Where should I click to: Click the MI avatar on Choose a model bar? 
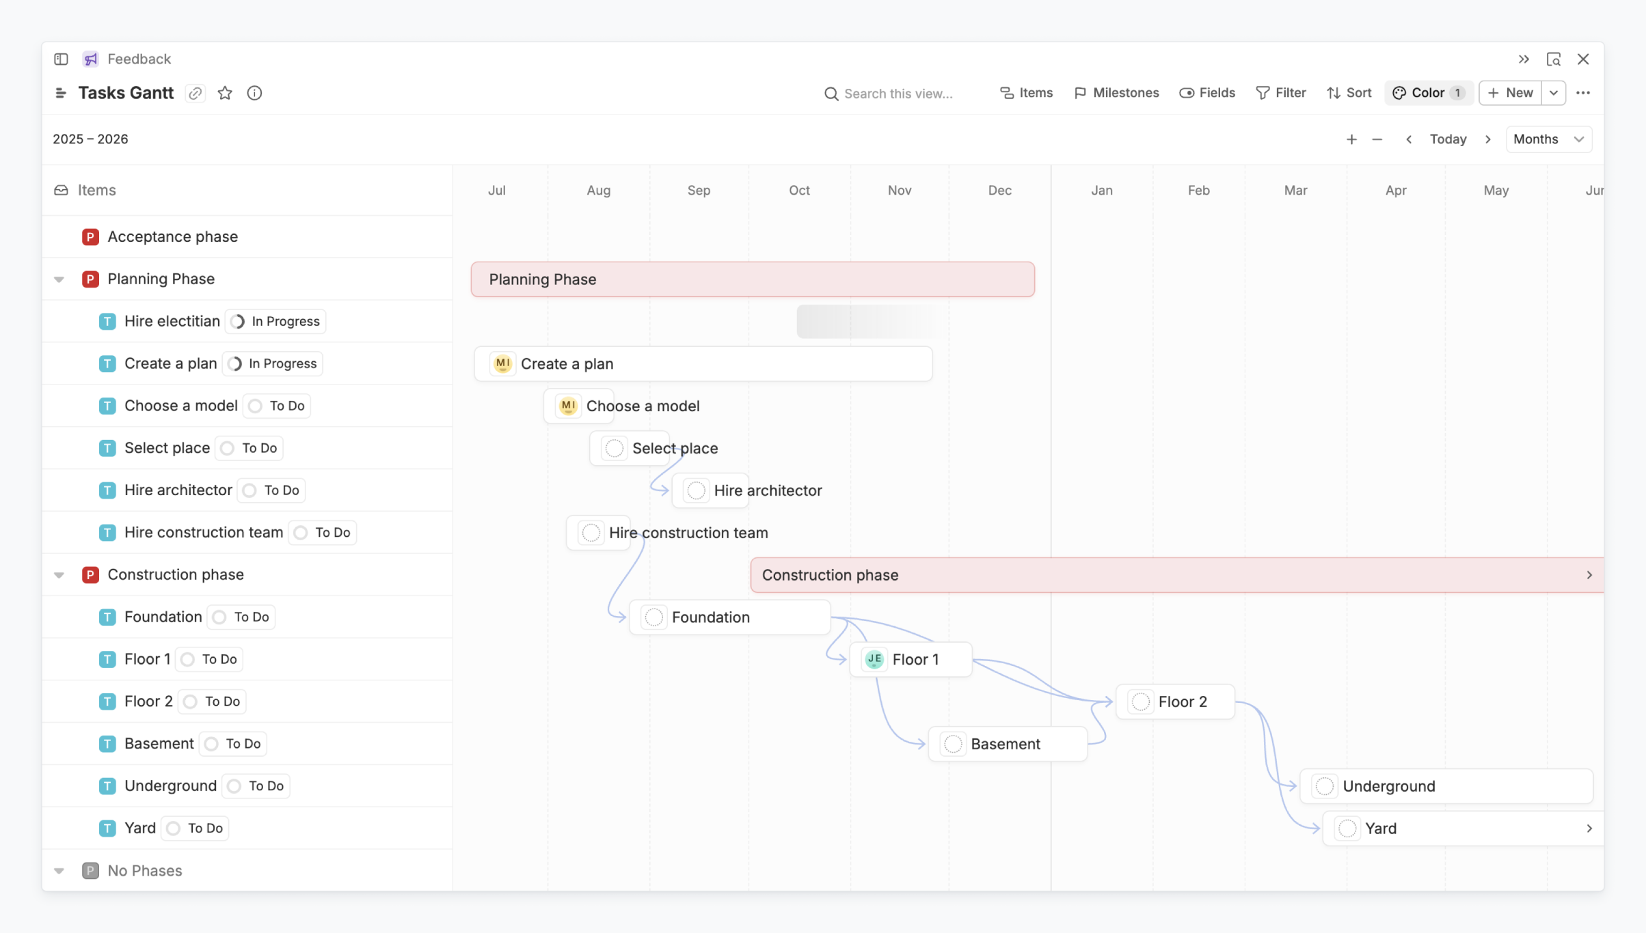568,406
